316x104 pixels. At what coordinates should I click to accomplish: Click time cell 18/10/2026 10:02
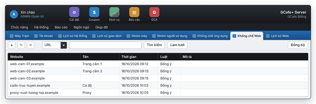coord(139,85)
